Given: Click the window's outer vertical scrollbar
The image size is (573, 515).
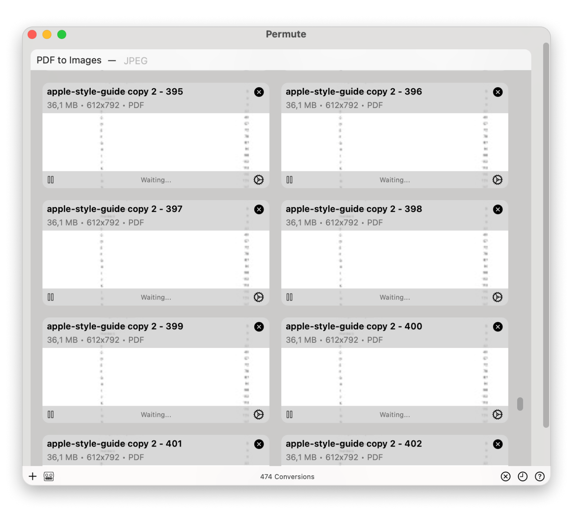Looking at the screenshot, I should click(x=546, y=235).
